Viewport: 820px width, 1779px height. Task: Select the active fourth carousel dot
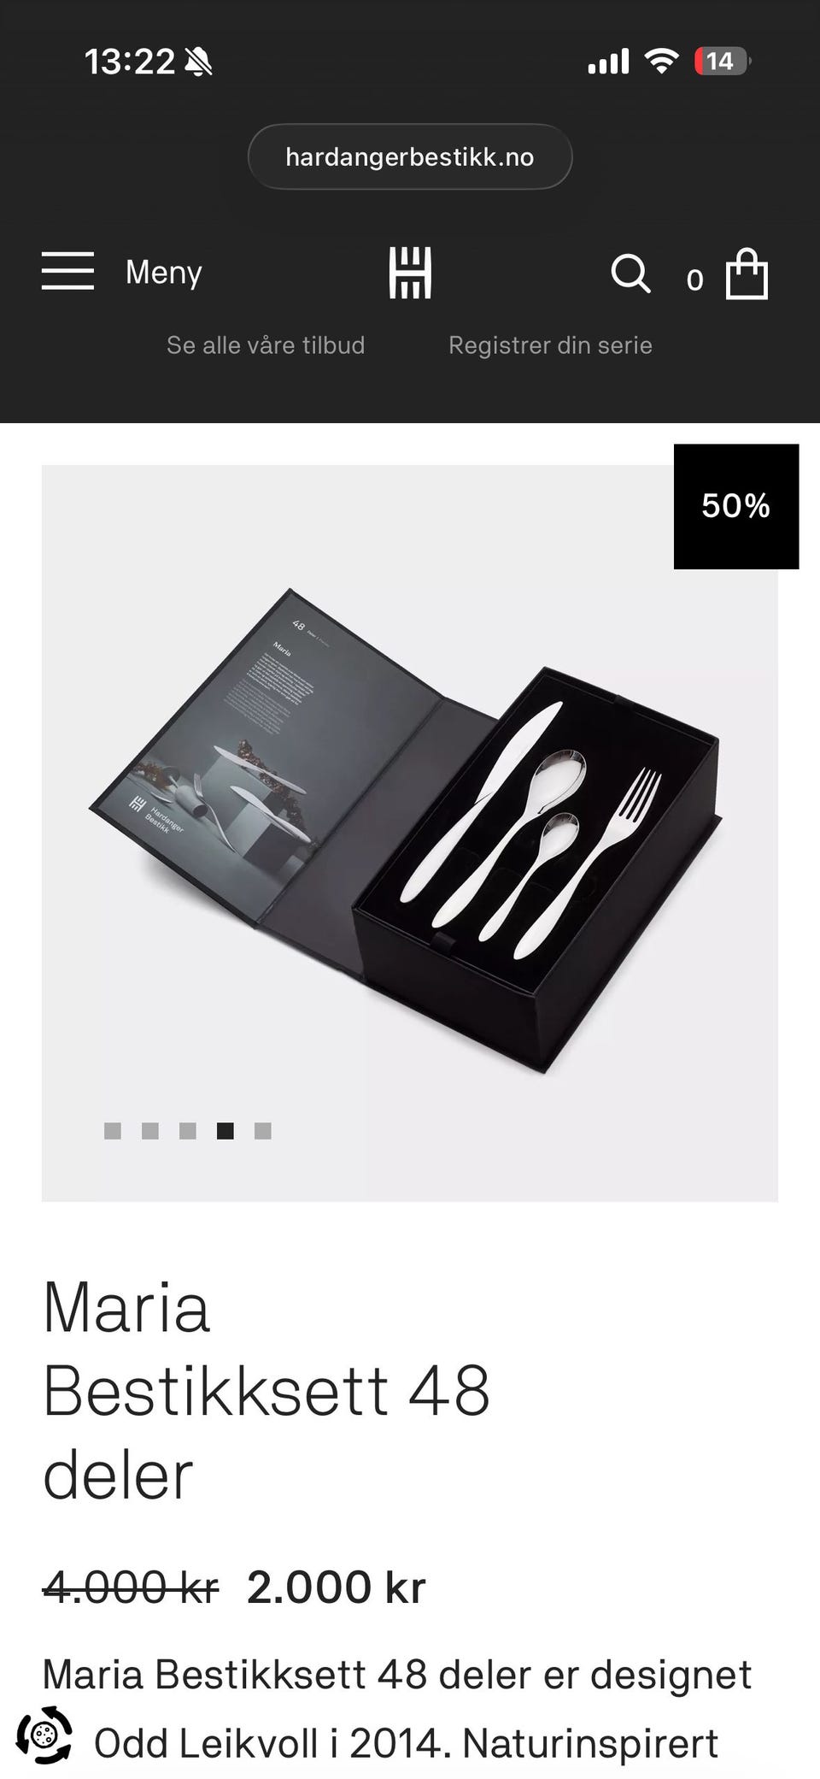[225, 1131]
